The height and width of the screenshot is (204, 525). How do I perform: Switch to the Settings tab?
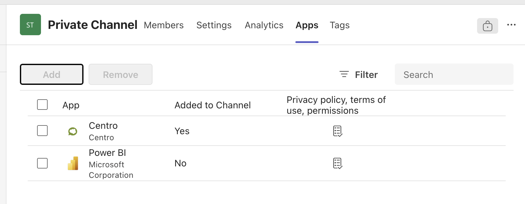click(214, 25)
